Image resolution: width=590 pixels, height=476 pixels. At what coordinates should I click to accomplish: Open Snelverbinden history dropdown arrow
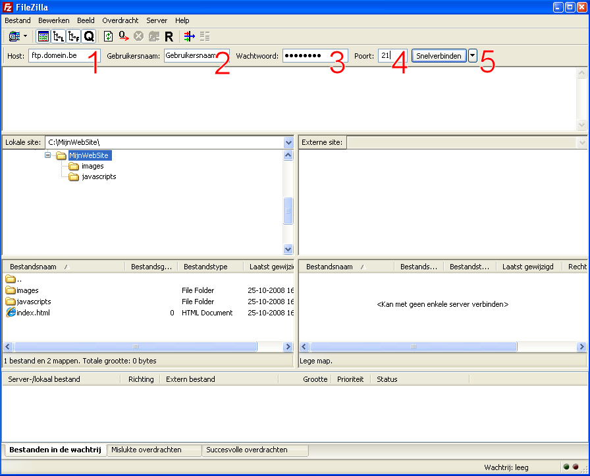473,56
